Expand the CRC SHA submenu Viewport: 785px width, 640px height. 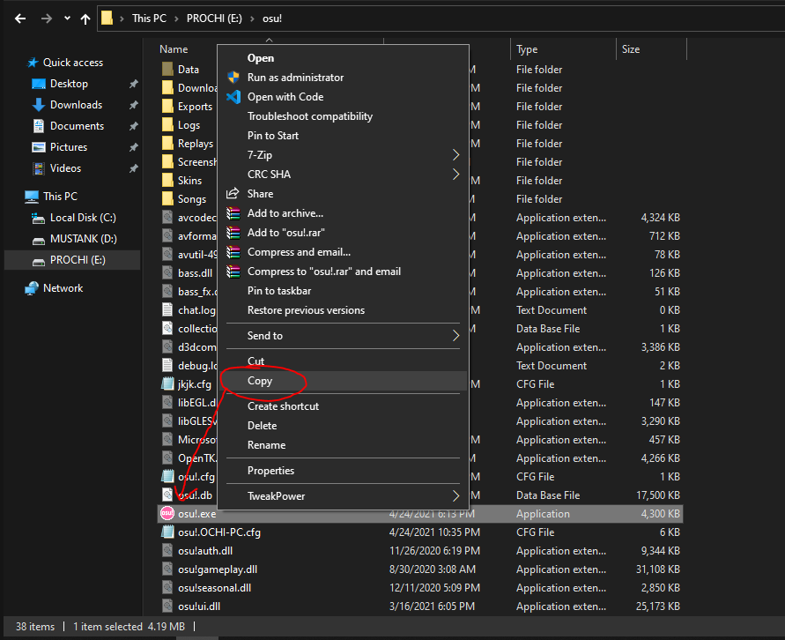343,175
